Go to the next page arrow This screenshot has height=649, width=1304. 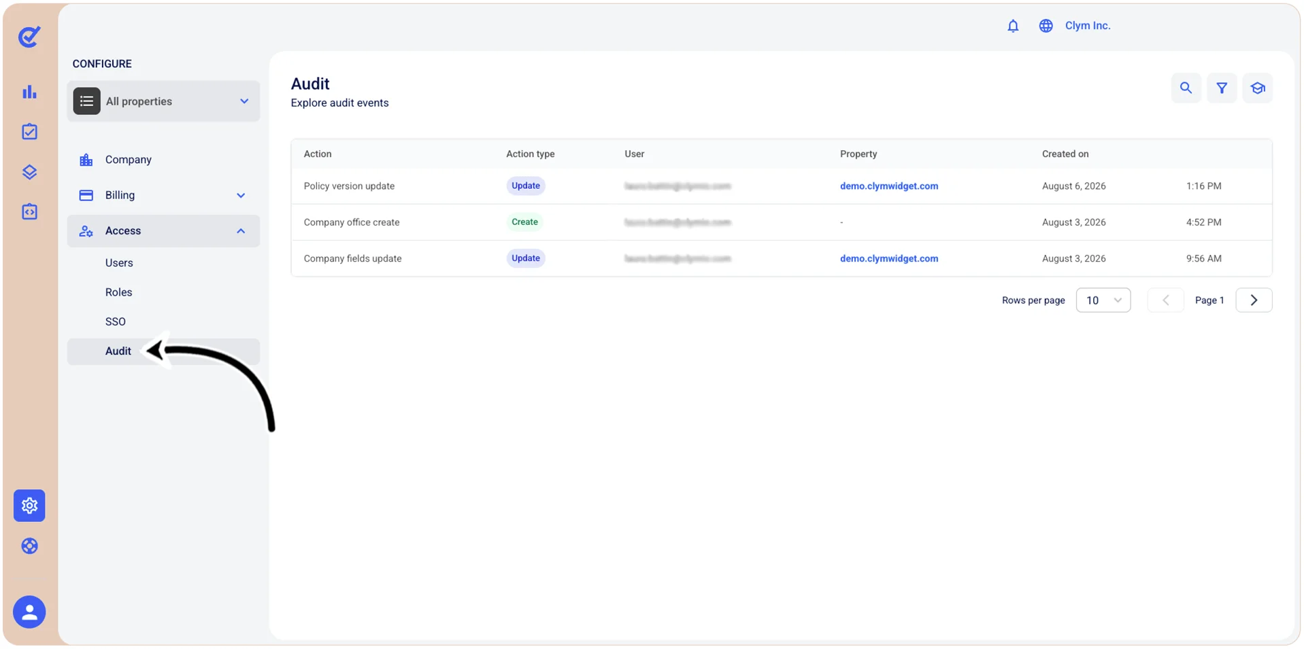(1254, 300)
